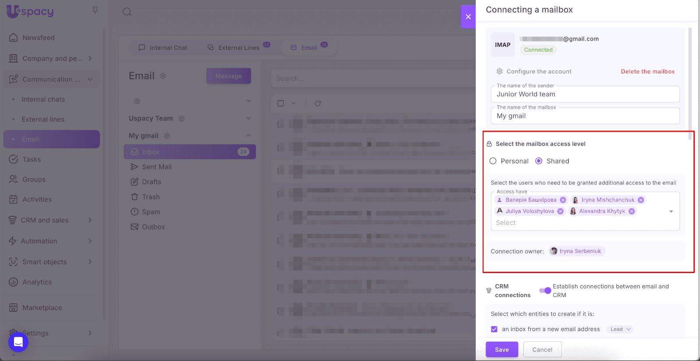
Task: Expand Automation menu chevron
Action: click(90, 241)
